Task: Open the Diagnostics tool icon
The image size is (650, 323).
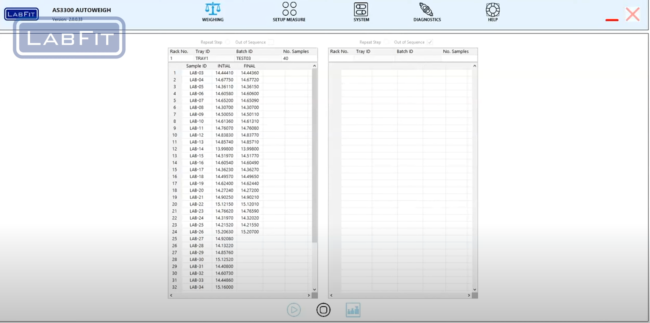Action: [x=427, y=9]
